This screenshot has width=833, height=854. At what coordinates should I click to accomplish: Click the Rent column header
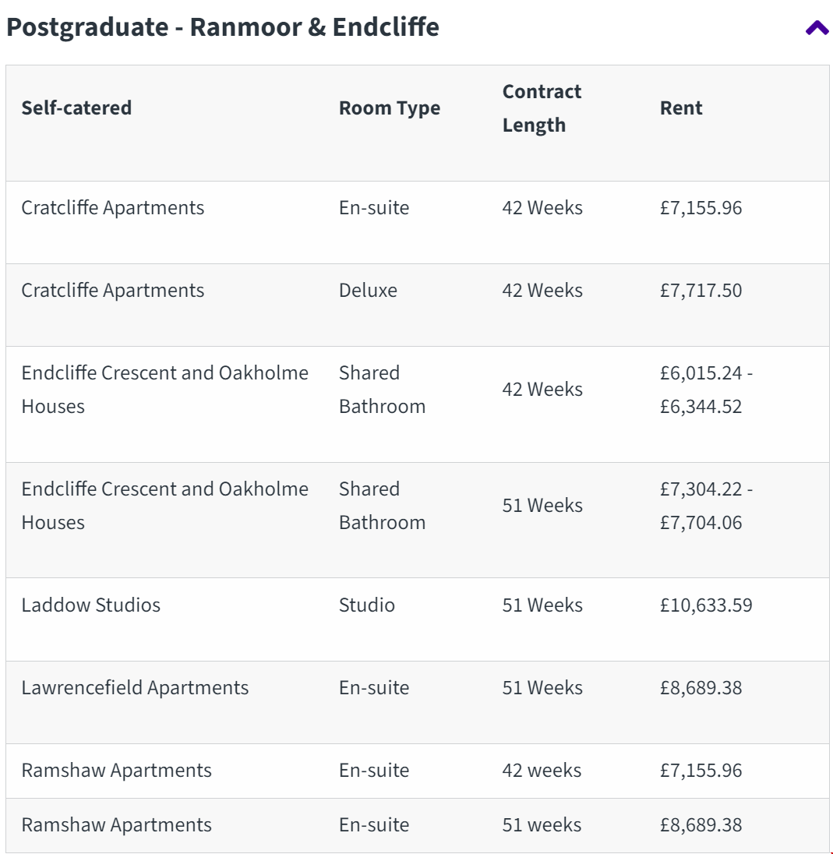click(x=681, y=108)
